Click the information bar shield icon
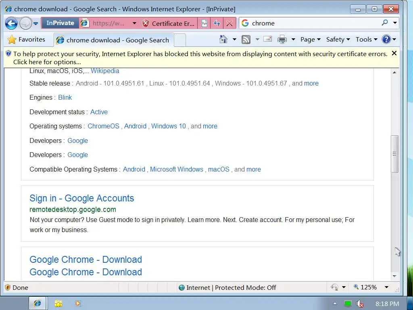This screenshot has width=413, height=310. (8, 54)
